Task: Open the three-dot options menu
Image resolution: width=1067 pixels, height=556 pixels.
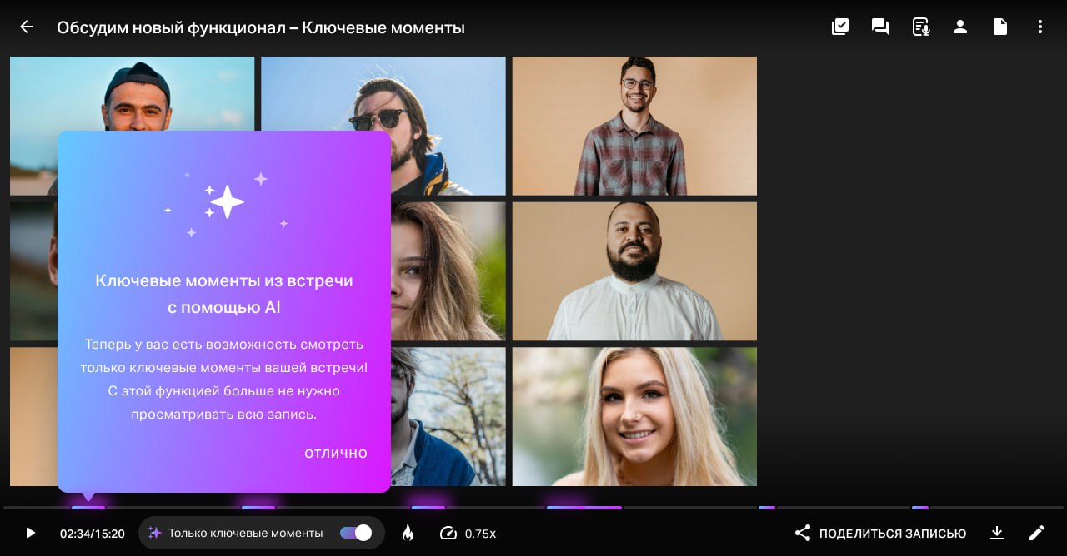Action: [1040, 26]
